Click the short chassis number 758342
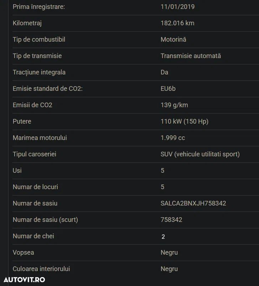259x286 pixels. point(171,220)
